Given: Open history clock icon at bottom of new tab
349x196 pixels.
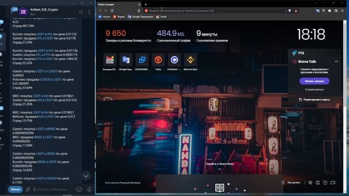Looking at the screenshot, I should click(325, 183).
